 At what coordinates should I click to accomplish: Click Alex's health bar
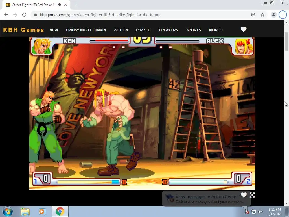point(178,41)
